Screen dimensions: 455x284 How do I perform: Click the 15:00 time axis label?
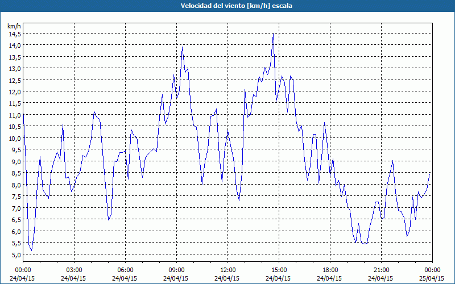(279, 270)
